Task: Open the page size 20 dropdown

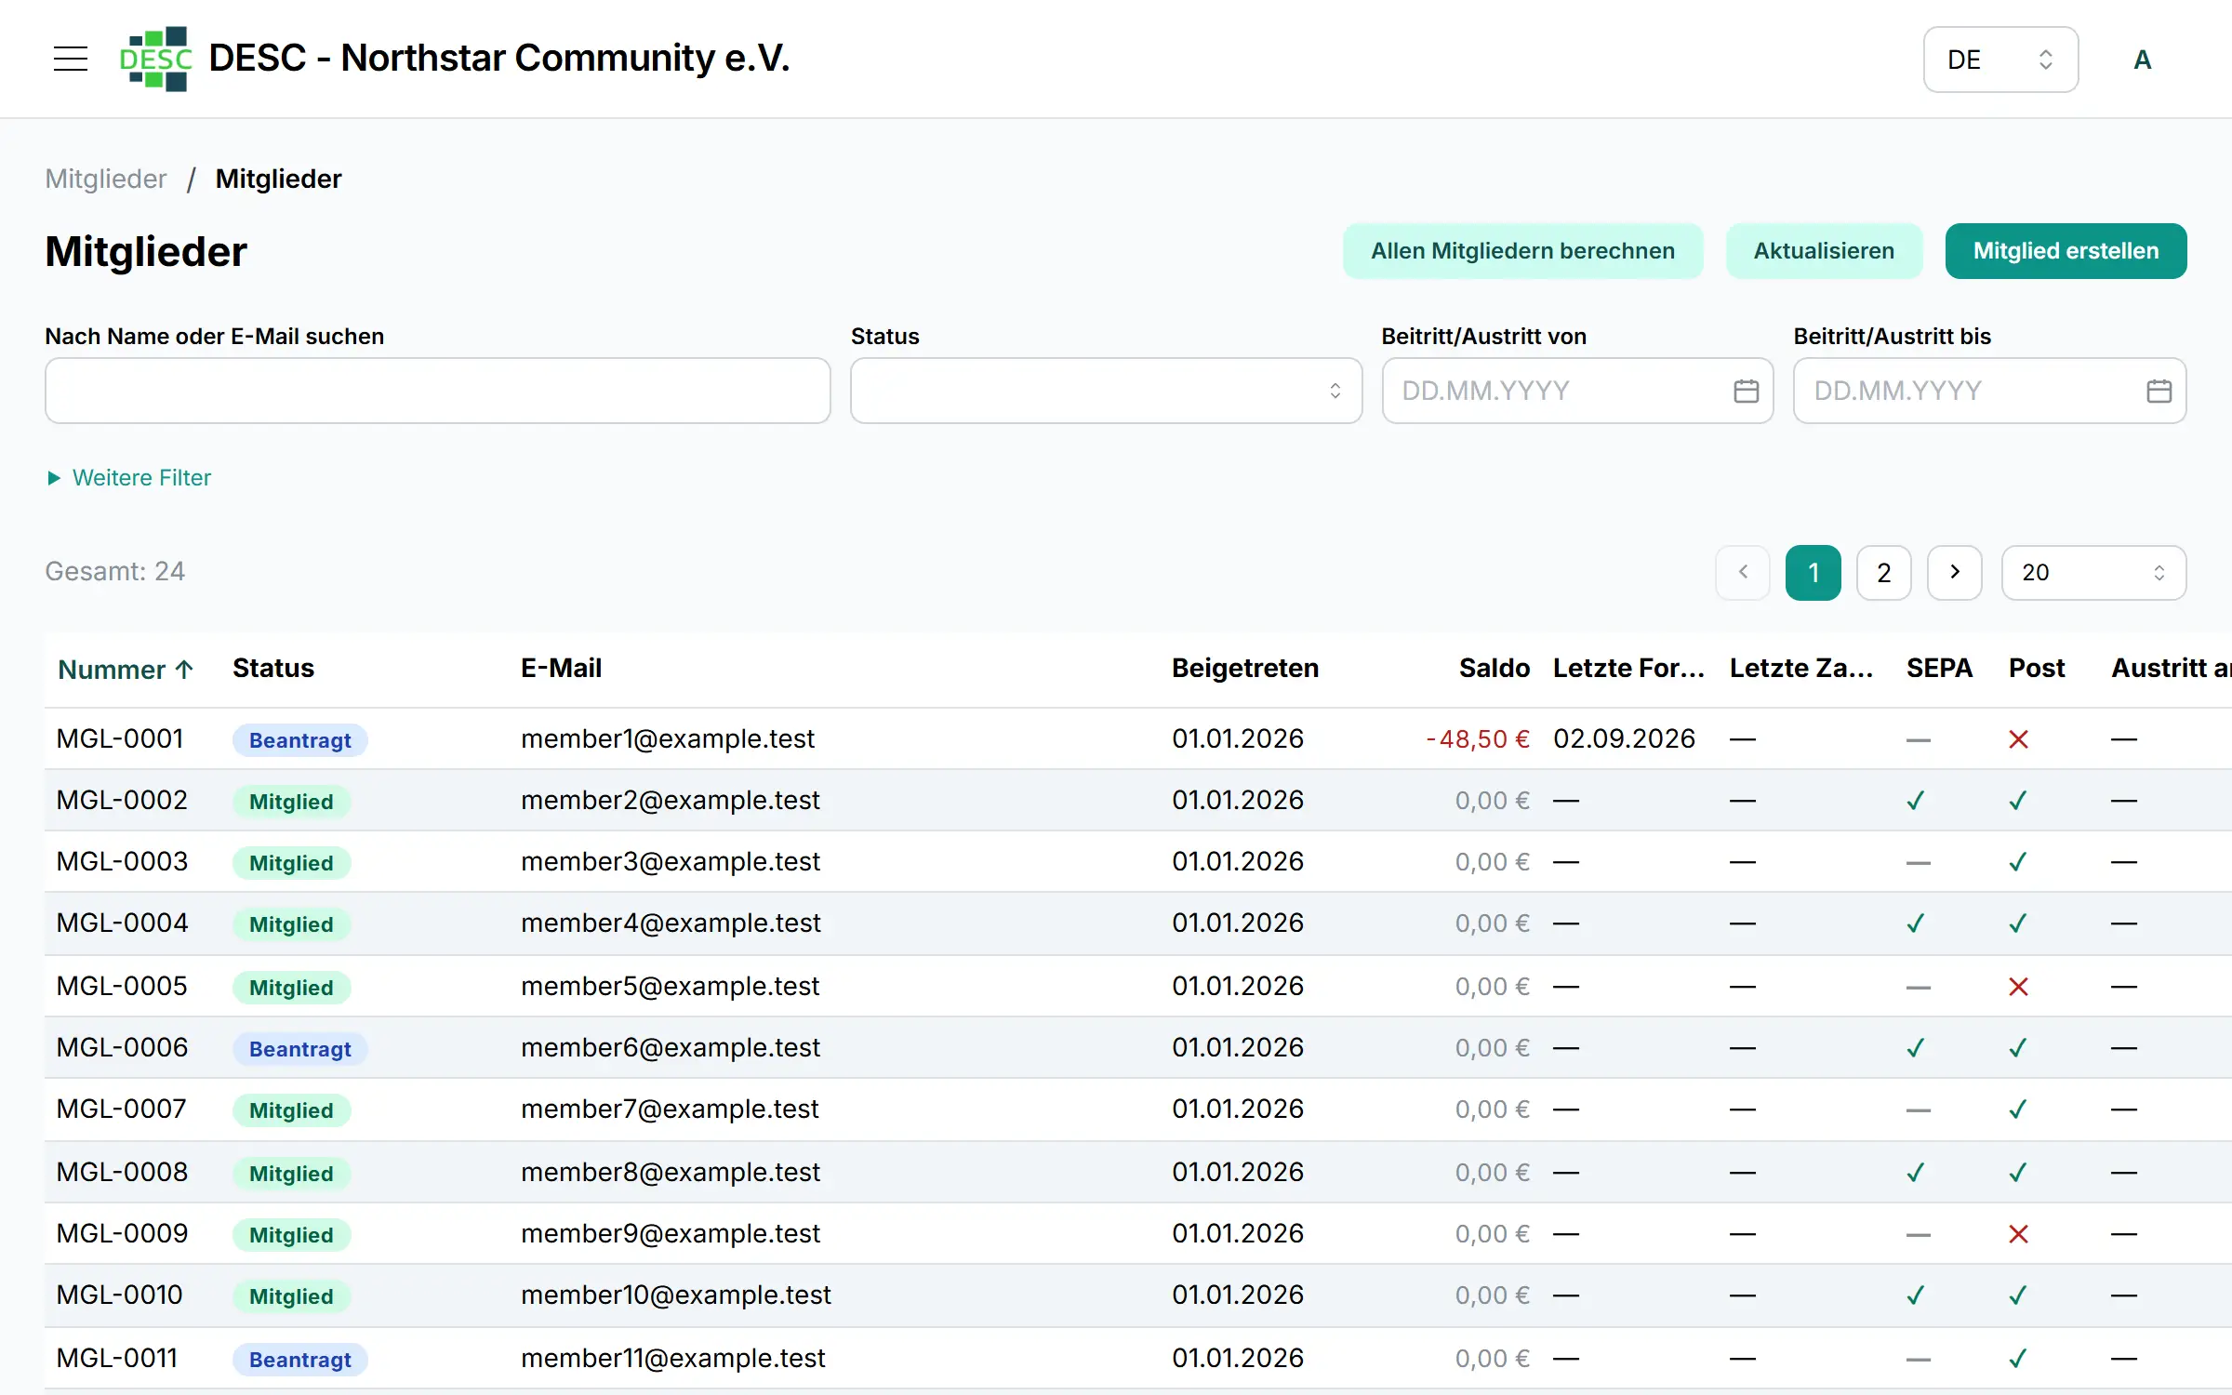Action: point(2093,572)
